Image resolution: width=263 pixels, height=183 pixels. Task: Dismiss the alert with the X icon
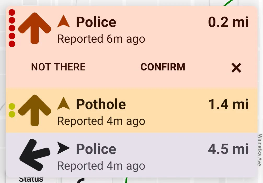pyautogui.click(x=236, y=68)
